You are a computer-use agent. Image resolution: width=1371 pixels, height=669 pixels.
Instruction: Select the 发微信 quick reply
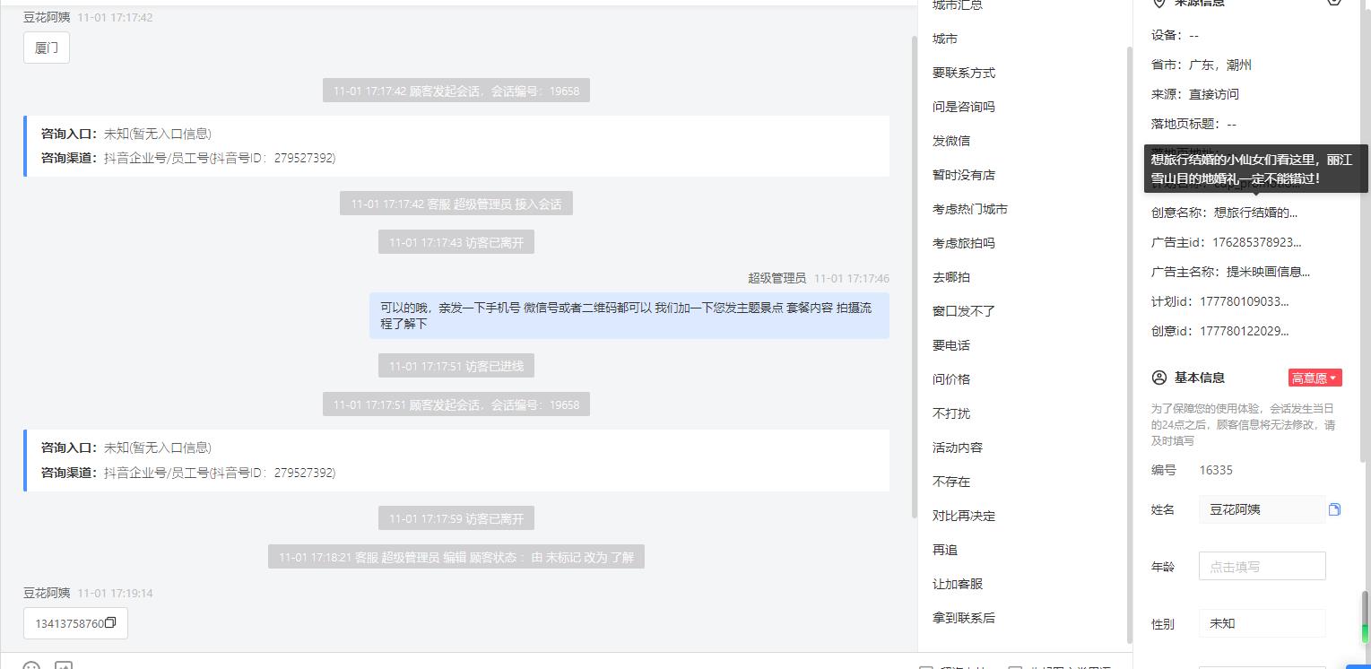tap(951, 141)
